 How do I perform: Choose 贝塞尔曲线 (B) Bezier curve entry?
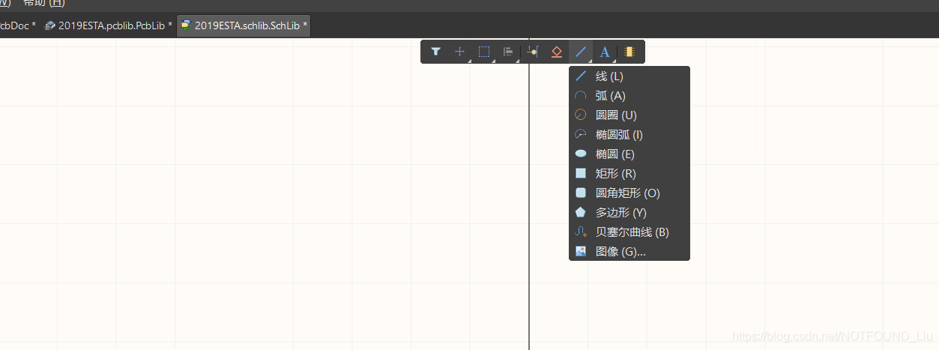point(629,232)
